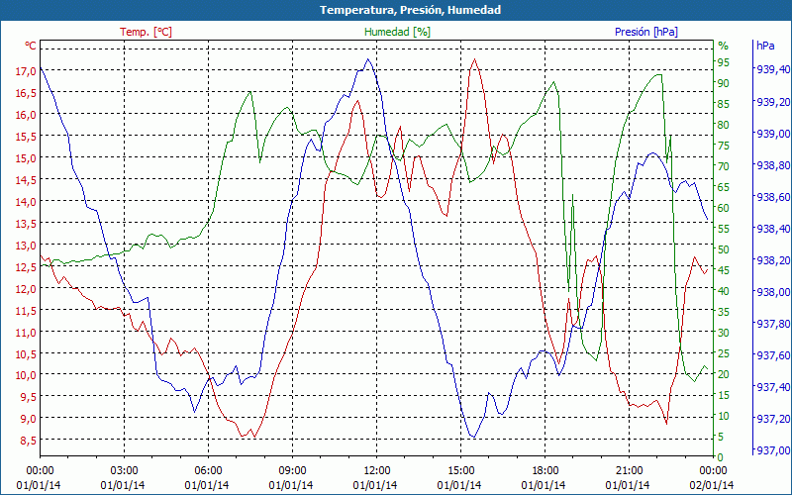
Task: Click the "17,0" temperature axis value
Action: pyautogui.click(x=26, y=71)
